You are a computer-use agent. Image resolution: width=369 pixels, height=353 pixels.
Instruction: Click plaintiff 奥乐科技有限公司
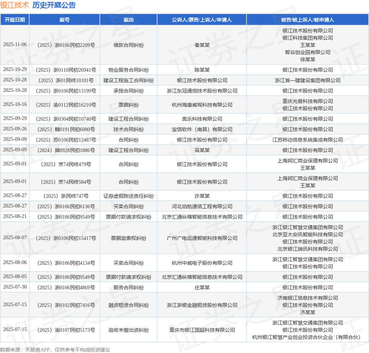click(202, 119)
